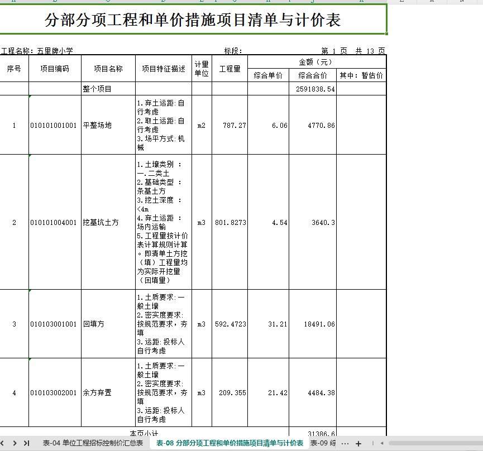Click the 整个项目 cell
483x451 pixels.
pos(108,89)
